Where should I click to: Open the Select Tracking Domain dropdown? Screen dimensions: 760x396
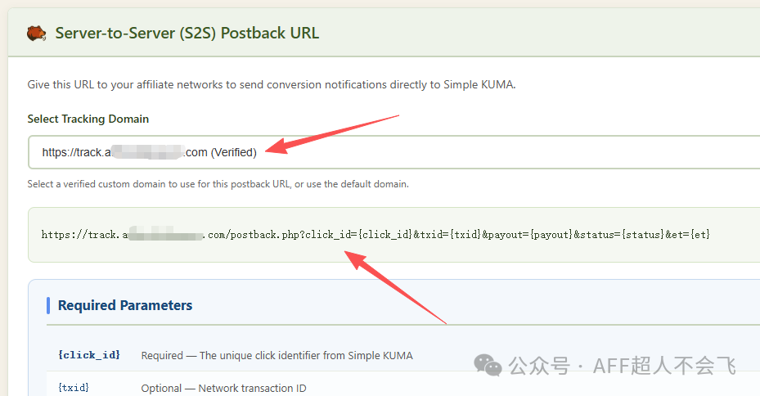[393, 152]
